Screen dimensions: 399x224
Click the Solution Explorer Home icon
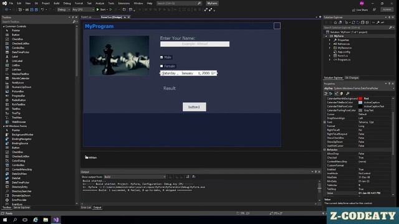335,22
